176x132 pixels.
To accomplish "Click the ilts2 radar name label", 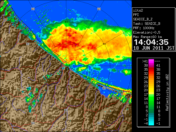I will coord(138,10).
